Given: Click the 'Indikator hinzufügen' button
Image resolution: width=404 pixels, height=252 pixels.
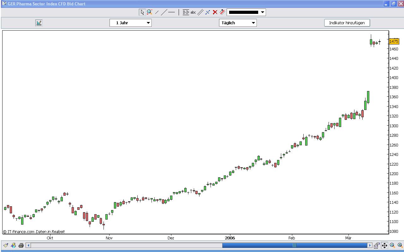Looking at the screenshot, I should (x=347, y=23).
